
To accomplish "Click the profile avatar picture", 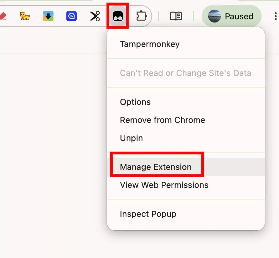I will pos(215,16).
